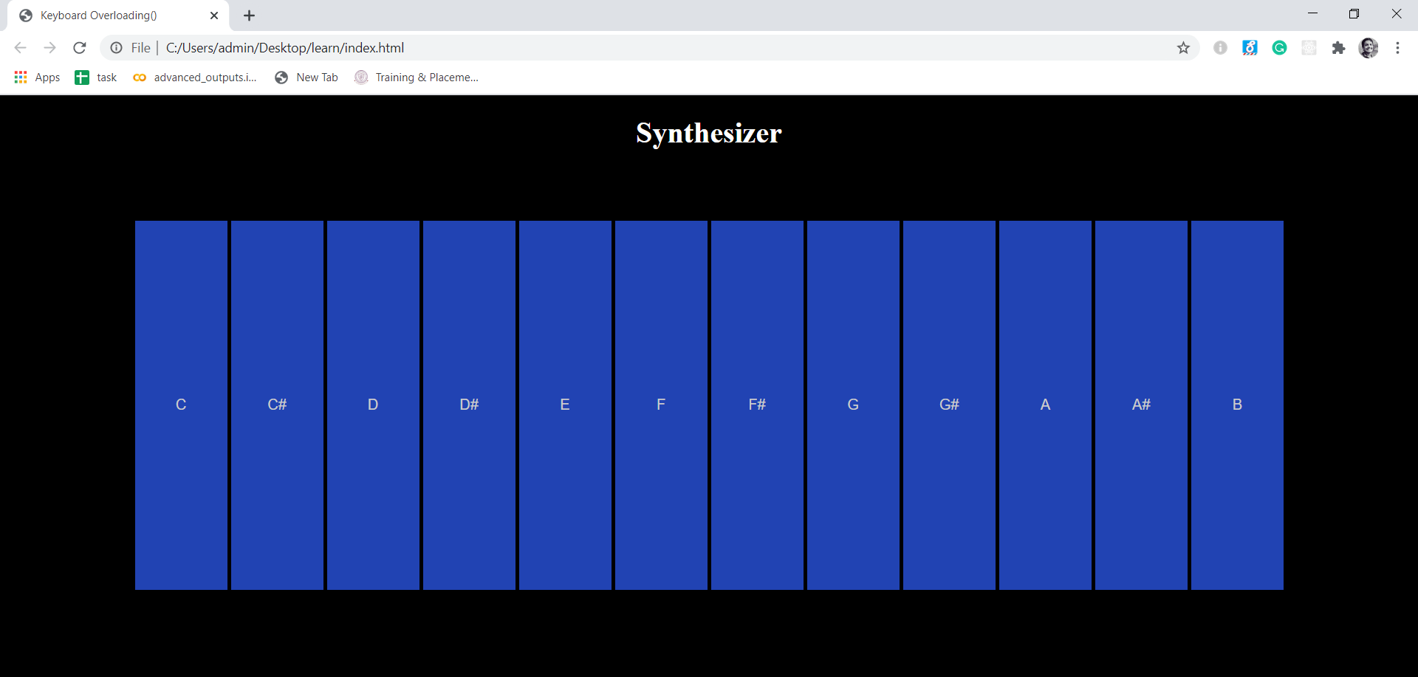Play the C key on the synthesizer
The image size is (1418, 677).
tap(181, 404)
